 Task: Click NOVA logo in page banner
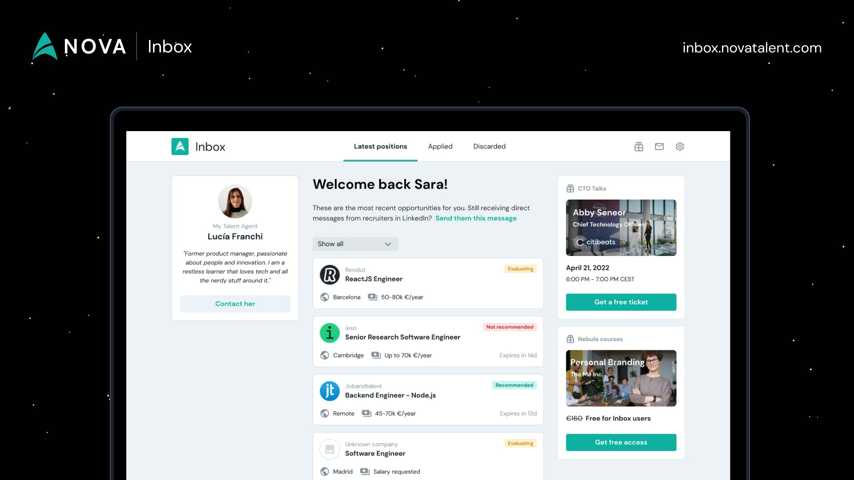[x=79, y=46]
